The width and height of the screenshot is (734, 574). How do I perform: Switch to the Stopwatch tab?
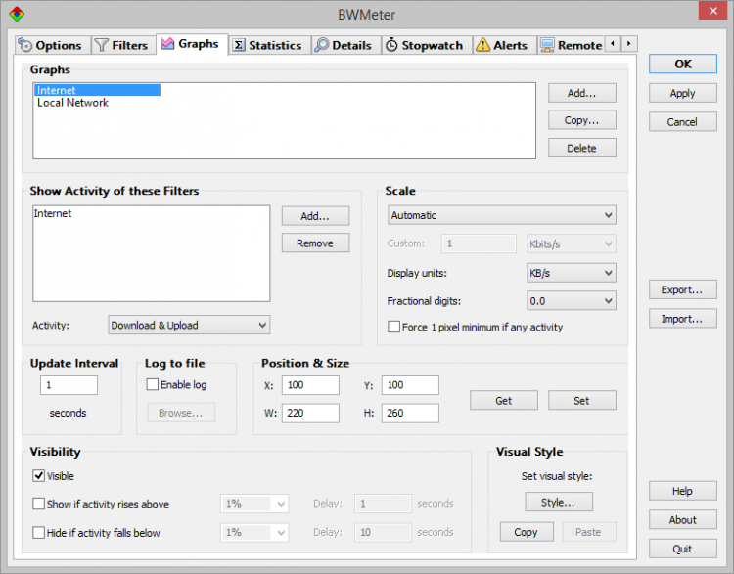coord(427,45)
